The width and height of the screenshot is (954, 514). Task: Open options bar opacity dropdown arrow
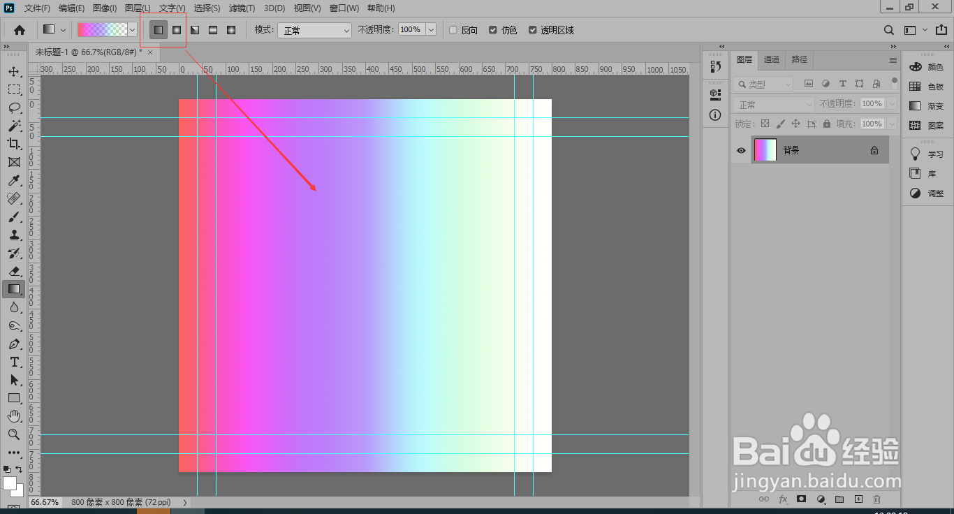[431, 30]
